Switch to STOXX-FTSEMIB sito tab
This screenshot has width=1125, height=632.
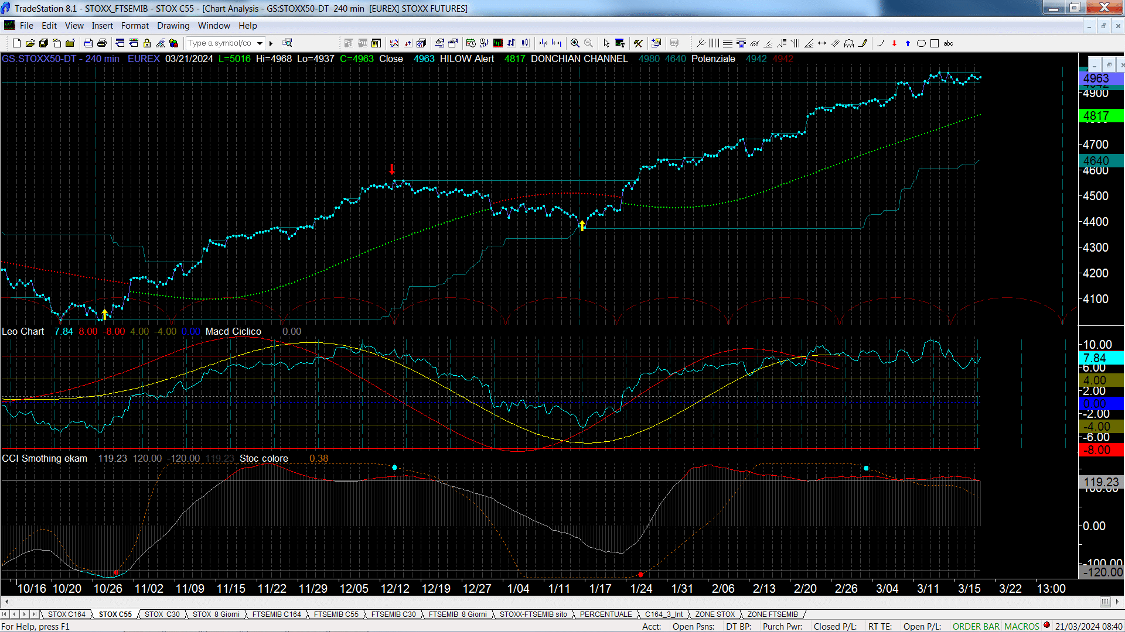[x=533, y=614]
